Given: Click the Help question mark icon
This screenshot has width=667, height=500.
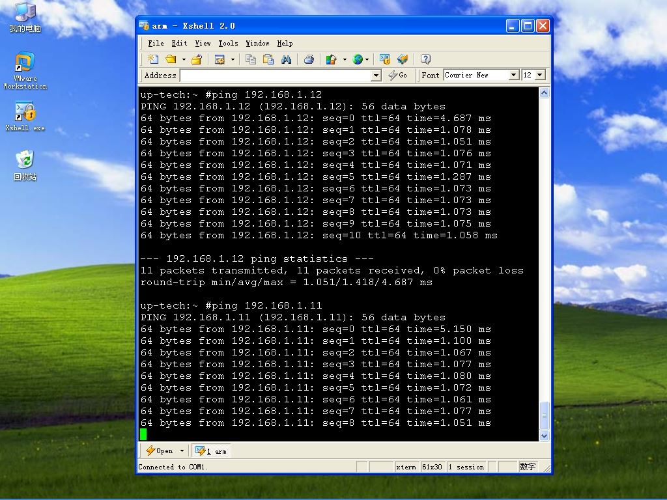Looking at the screenshot, I should coord(425,59).
